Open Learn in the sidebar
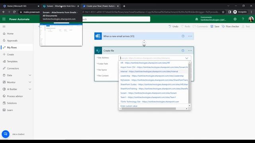Image resolution: width=255 pixels, height=143 pixels. 10,110
